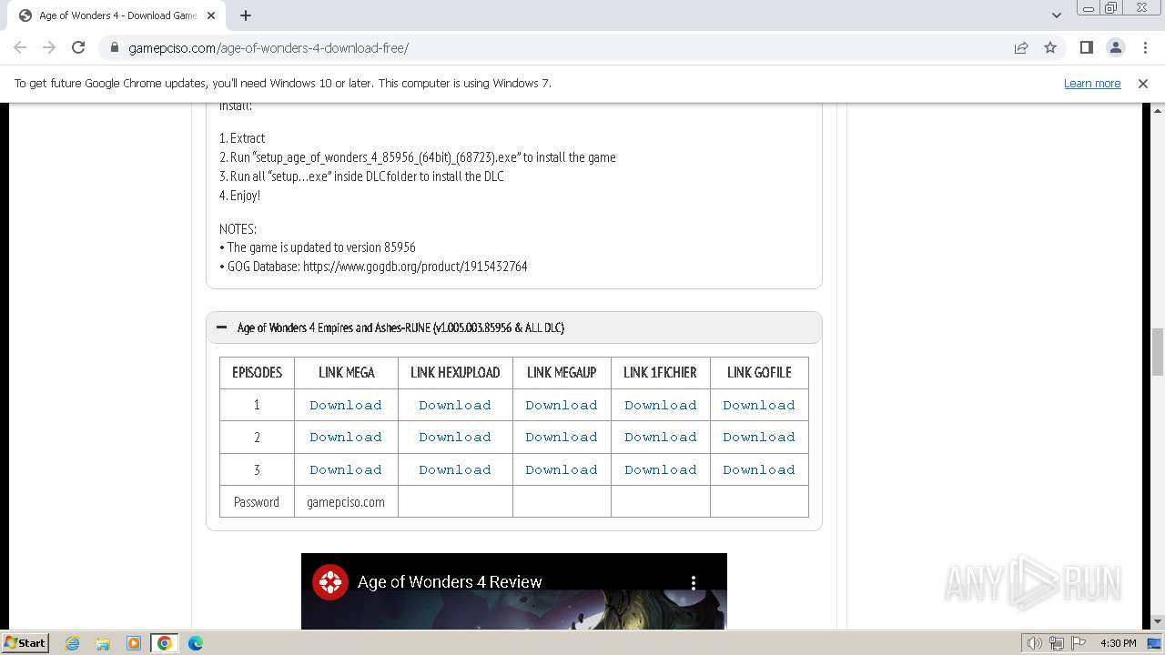Close the Age of Wonders 4 tab
1165x655 pixels.
pyautogui.click(x=211, y=15)
